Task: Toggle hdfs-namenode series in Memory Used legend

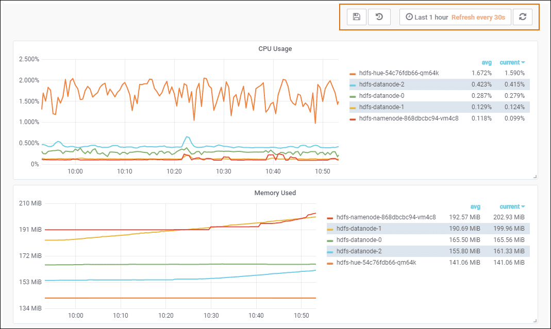Action: point(386,217)
